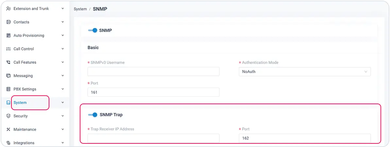The image size is (390, 147).
Task: Open the Maintenance sidebar menu item
Action: click(25, 129)
